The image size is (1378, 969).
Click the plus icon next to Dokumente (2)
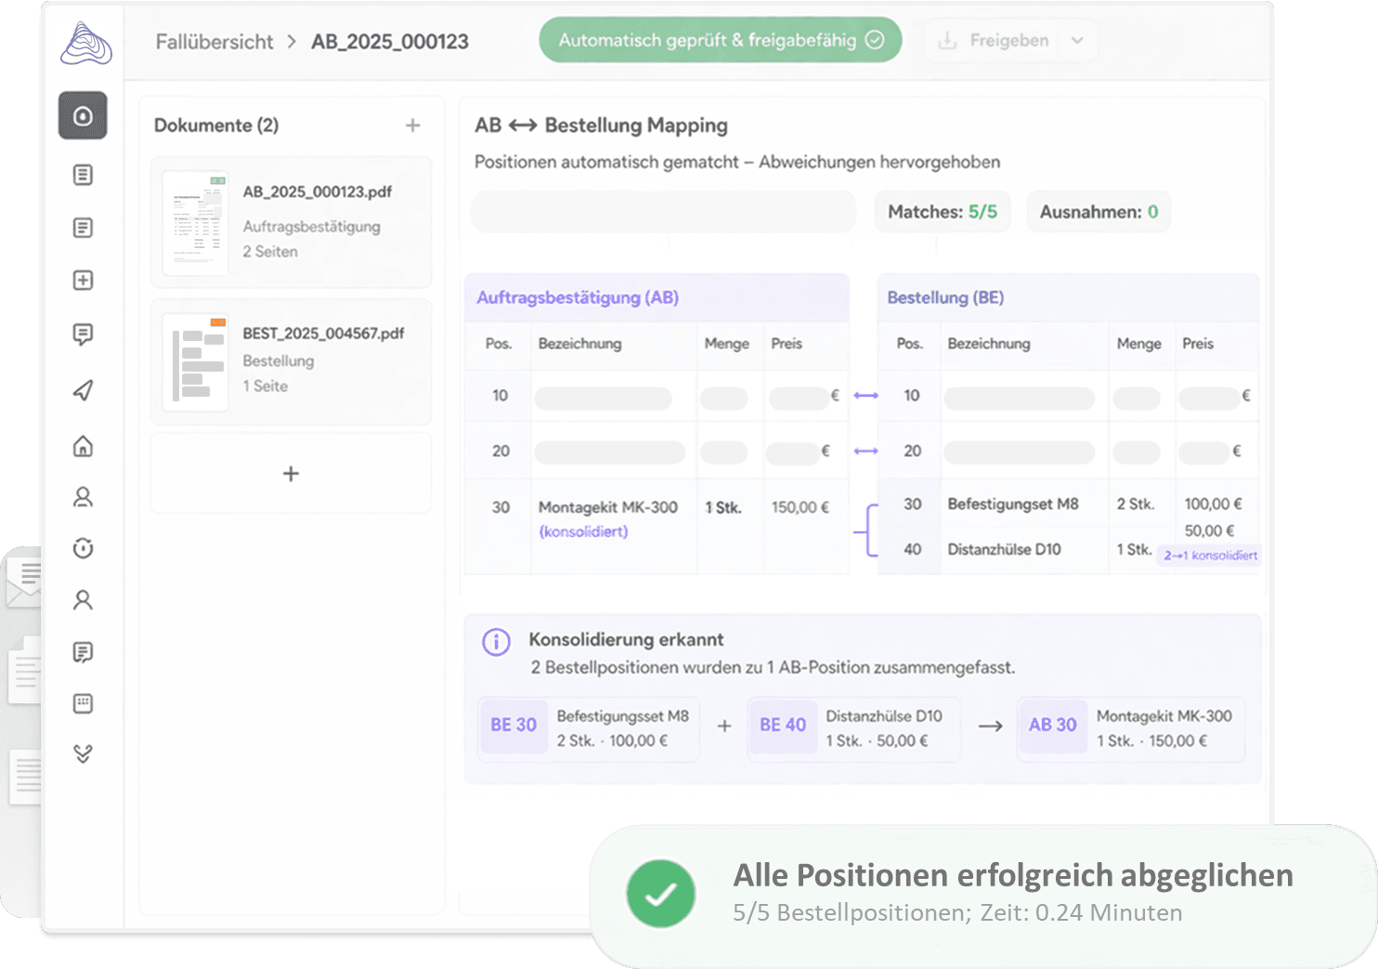tap(413, 125)
